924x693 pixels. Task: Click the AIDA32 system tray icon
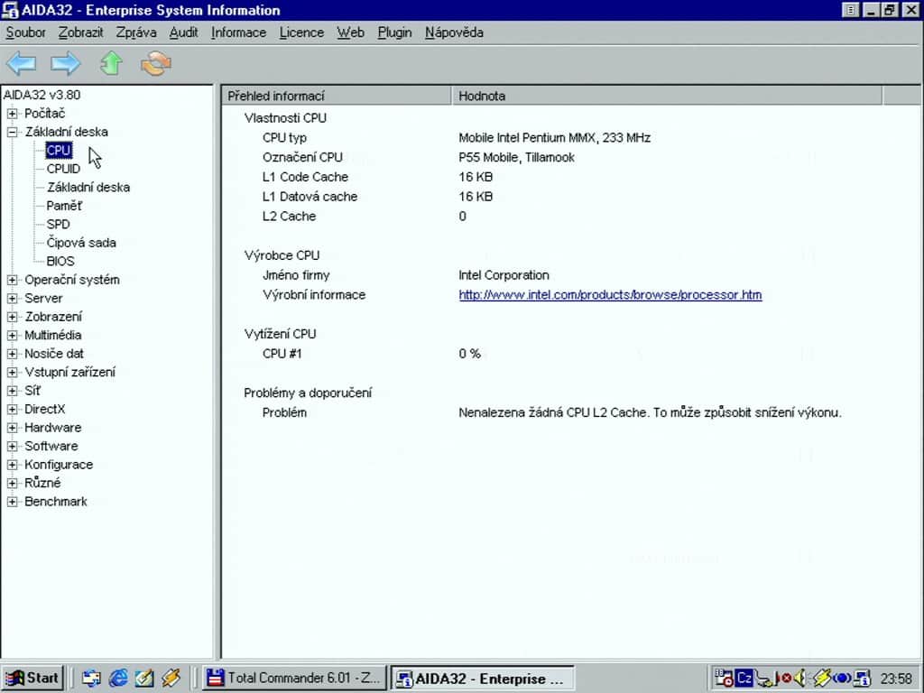pyautogui.click(x=862, y=678)
